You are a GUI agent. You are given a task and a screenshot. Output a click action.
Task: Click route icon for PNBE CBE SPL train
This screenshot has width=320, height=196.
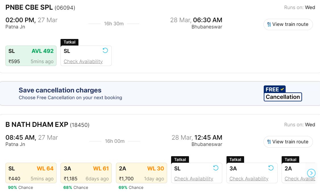(269, 24)
